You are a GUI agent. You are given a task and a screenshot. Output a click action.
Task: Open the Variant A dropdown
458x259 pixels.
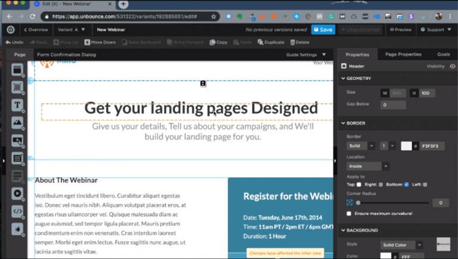[72, 29]
